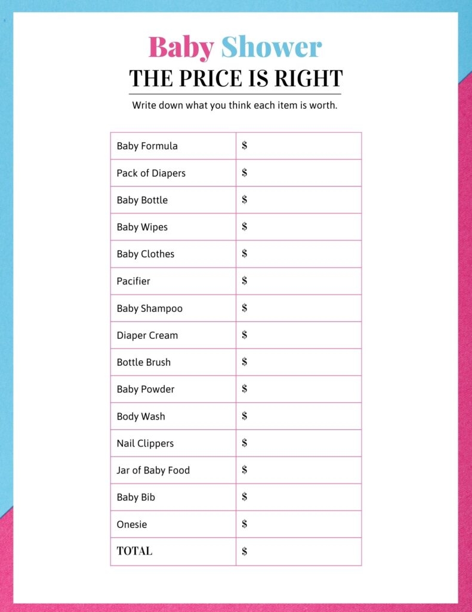Click the 'Write down what you think' instruction

click(235, 106)
